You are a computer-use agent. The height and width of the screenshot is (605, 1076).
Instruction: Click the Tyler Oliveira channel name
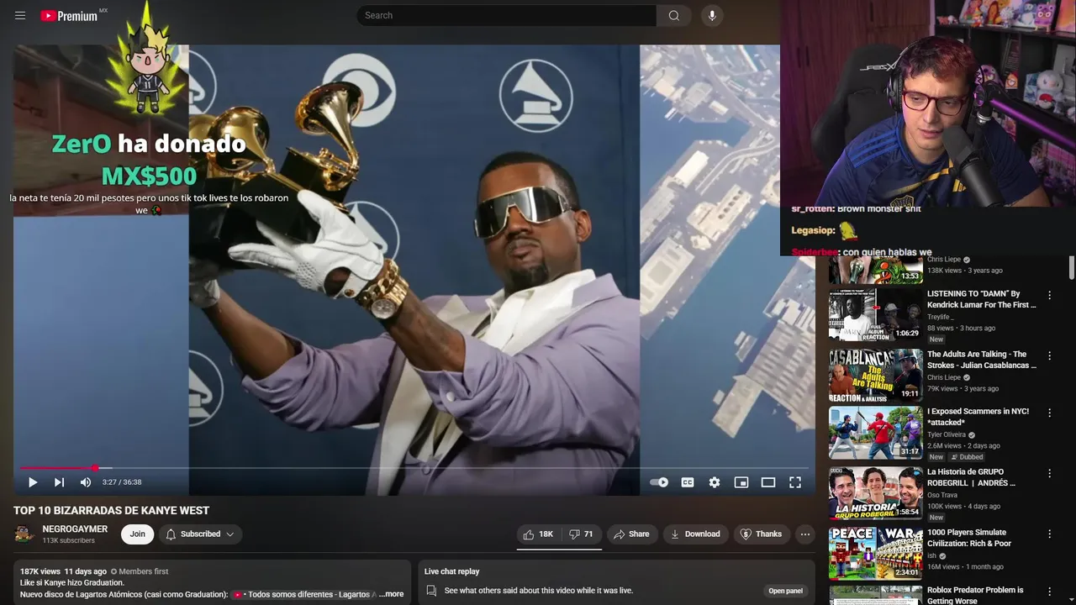click(947, 434)
